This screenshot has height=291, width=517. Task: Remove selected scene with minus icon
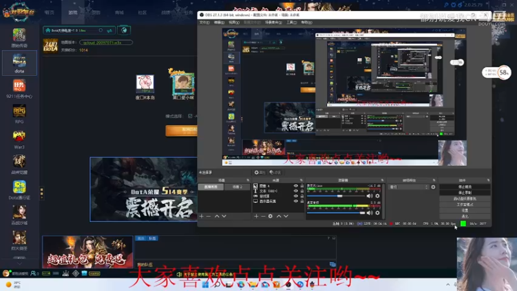[x=208, y=216]
